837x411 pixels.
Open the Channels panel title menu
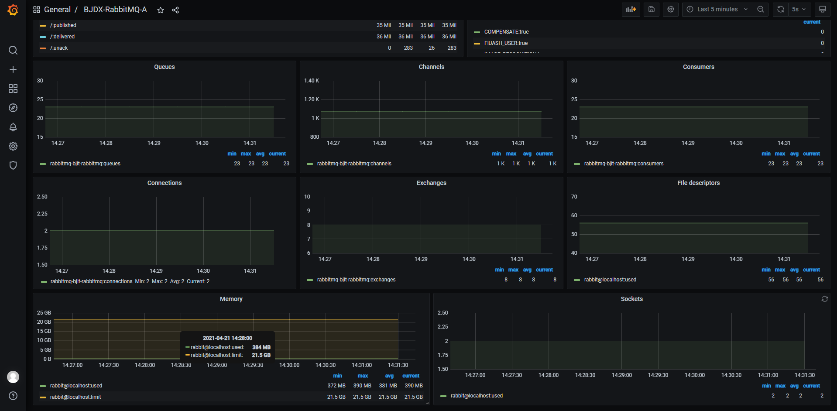pyautogui.click(x=432, y=67)
